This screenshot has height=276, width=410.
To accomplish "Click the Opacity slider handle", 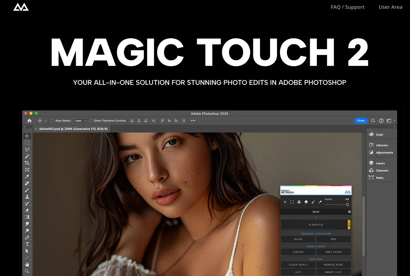I will click(348, 205).
